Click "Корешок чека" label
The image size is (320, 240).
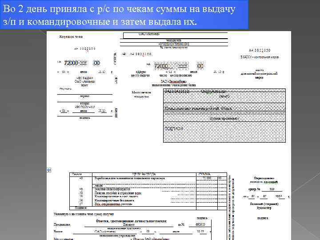(71, 37)
